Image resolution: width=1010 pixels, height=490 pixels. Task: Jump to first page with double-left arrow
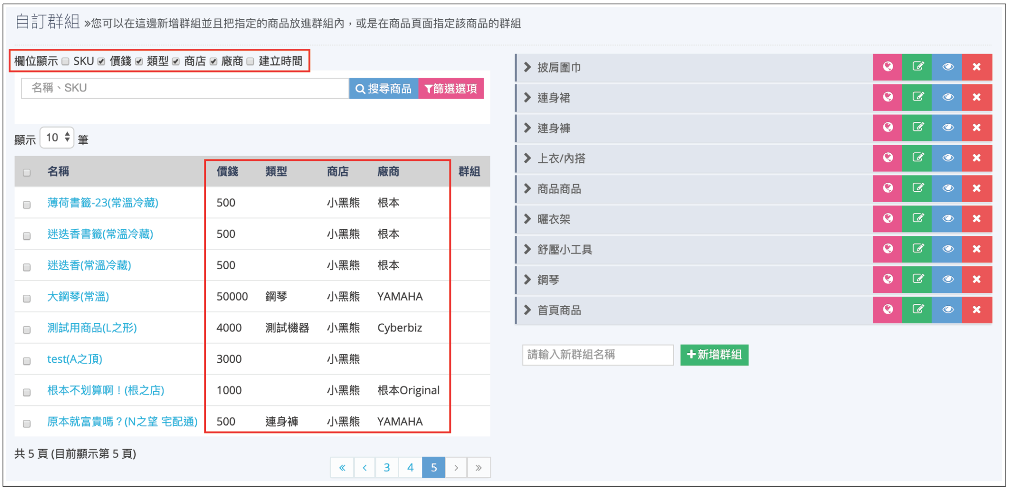342,468
